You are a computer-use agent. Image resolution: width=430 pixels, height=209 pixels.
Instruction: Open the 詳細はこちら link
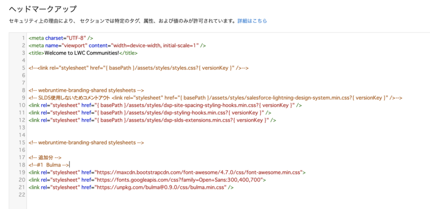pyautogui.click(x=252, y=21)
